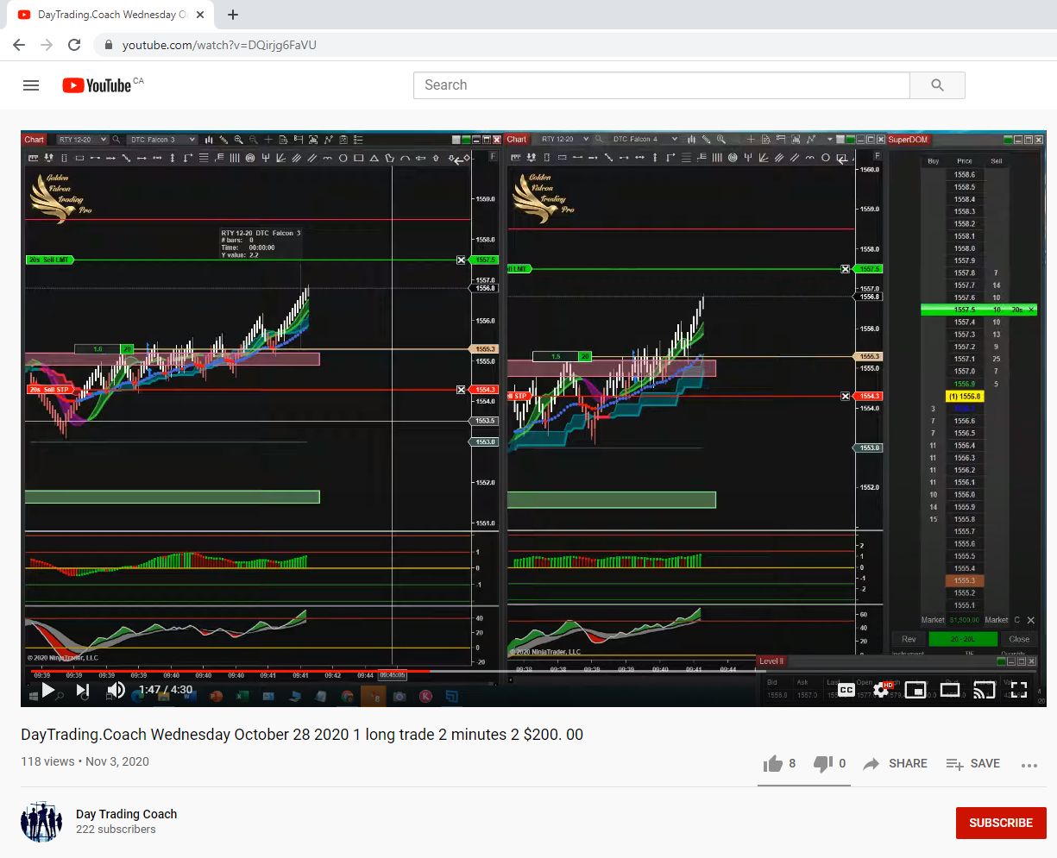Zoom in tool in right chart toolbar
The height and width of the screenshot is (858, 1057).
click(x=720, y=139)
